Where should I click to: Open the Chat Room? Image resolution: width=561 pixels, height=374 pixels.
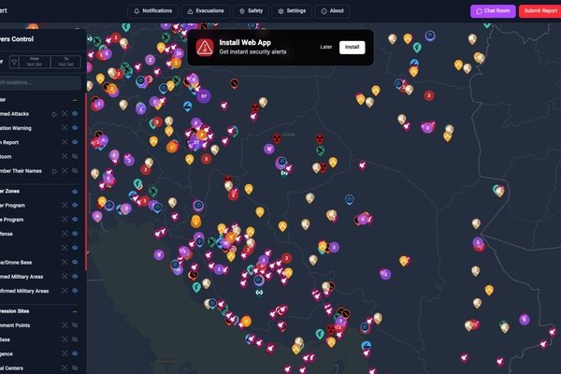[493, 11]
